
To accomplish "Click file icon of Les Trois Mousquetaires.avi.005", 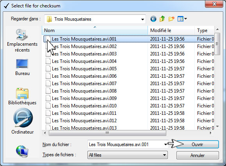I will point(48,69).
